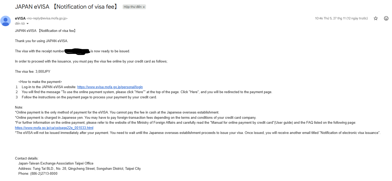392x181 pixels.
Task: Expand recipient details arrow beside "đến tôi"
Action: click(x=28, y=24)
